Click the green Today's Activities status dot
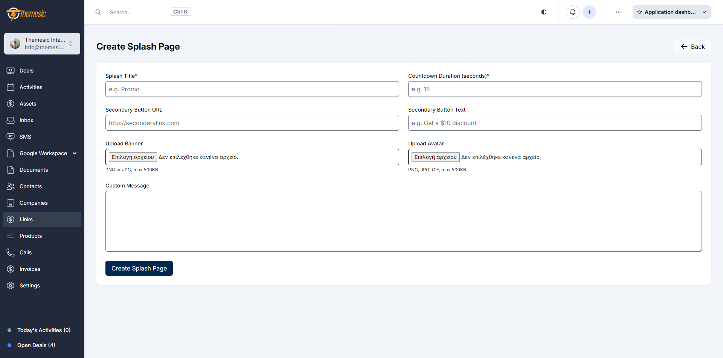This screenshot has width=723, height=358. click(9, 330)
